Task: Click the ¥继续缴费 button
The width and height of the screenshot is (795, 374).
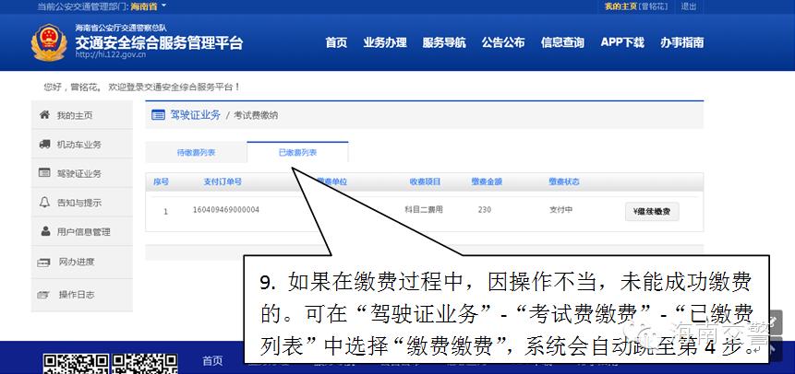Action: 652,212
